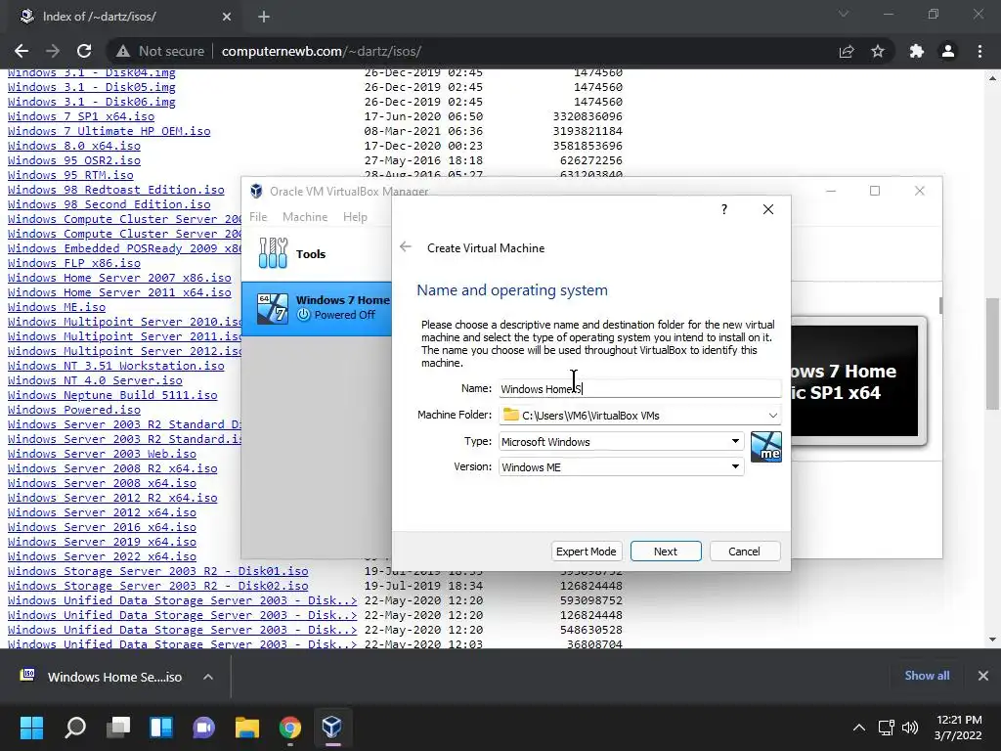
Task: Click Next in Create Virtual Machine
Action: click(666, 552)
